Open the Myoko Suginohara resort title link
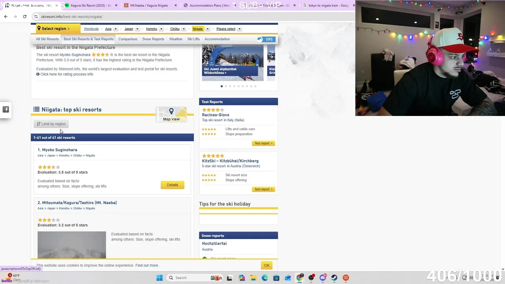Image resolution: width=505 pixels, height=284 pixels. pos(57,150)
